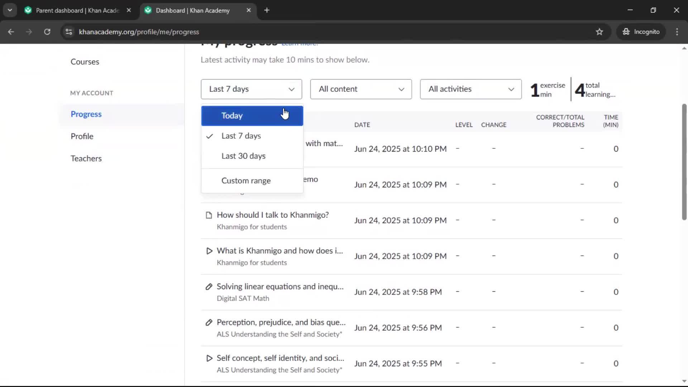Click Digital SAT Math course label
688x387 pixels.
[243, 299]
